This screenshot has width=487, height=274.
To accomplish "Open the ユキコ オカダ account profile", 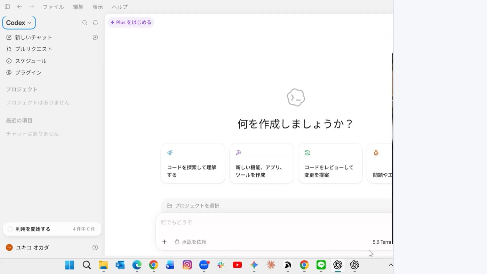I will [x=28, y=248].
